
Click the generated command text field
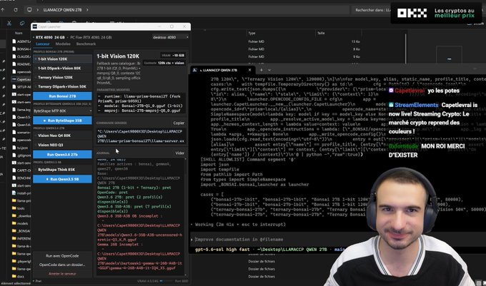tap(141, 136)
